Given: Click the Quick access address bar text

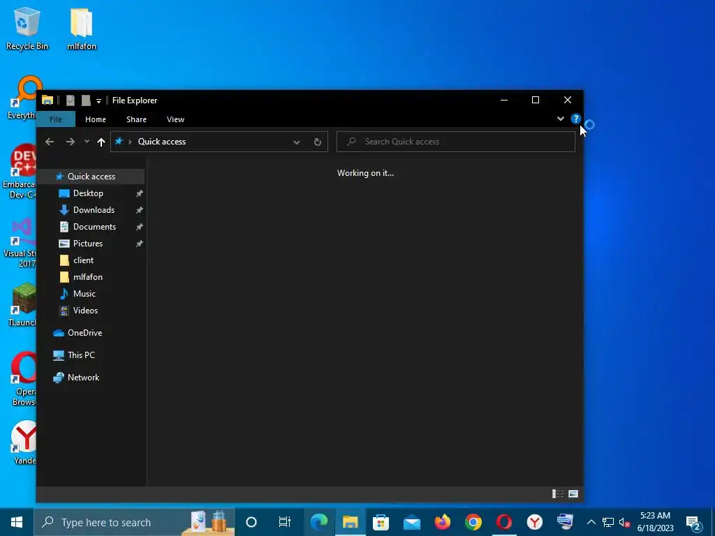Looking at the screenshot, I should 162,142.
